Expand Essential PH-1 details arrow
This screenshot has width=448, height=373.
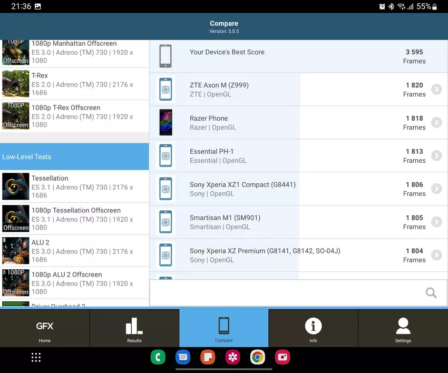pos(436,156)
